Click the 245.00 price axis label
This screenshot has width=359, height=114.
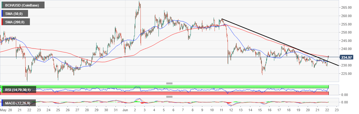click(347, 41)
